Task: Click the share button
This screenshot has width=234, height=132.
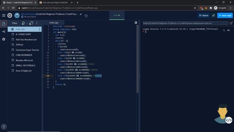Action: (x=204, y=15)
